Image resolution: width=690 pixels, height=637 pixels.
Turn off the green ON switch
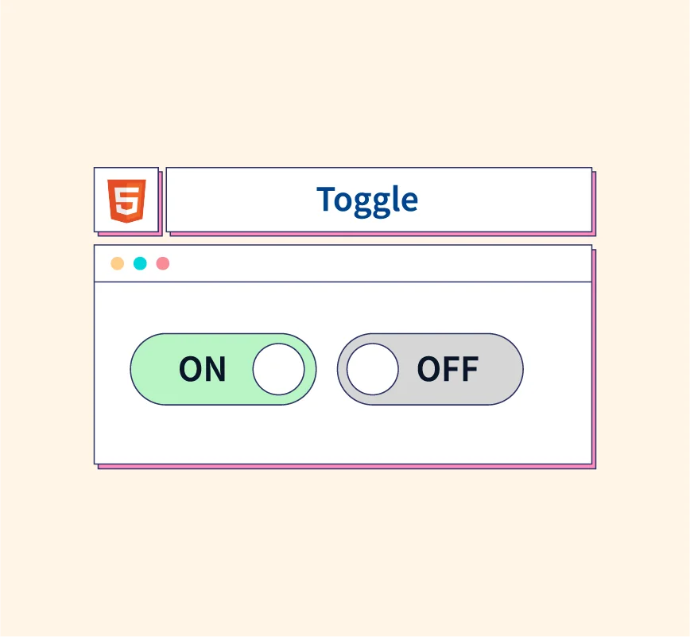click(223, 369)
